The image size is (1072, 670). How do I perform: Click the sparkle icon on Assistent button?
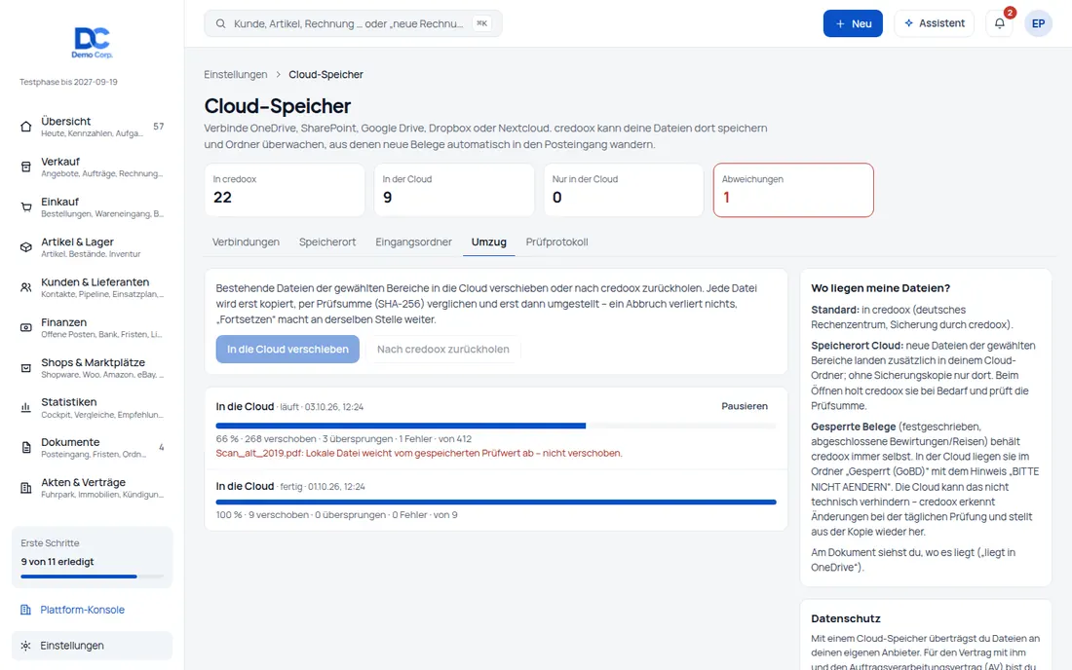tap(908, 23)
